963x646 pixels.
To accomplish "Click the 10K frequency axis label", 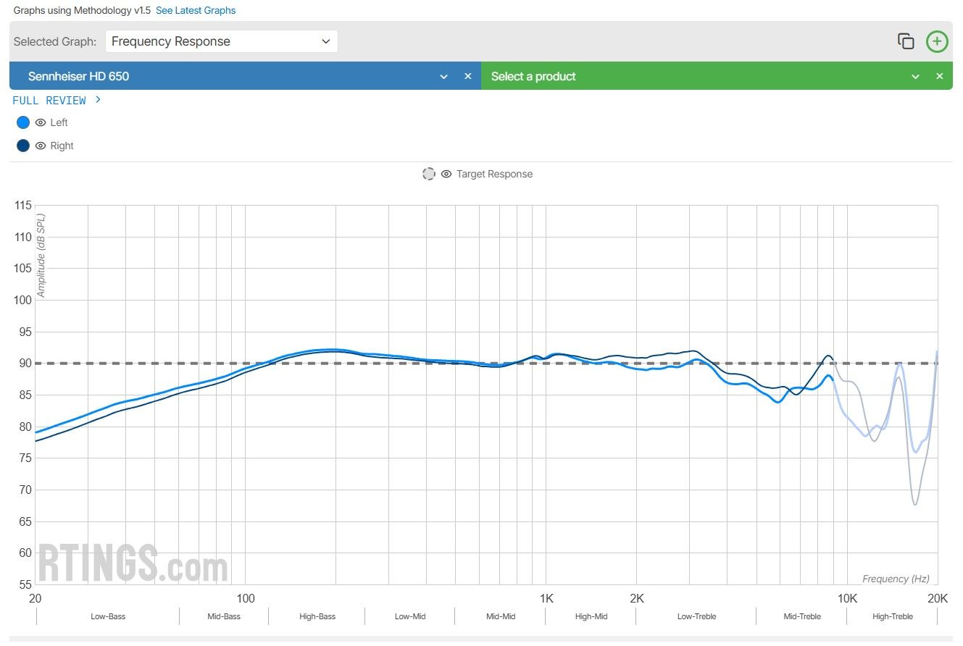I will 847,598.
